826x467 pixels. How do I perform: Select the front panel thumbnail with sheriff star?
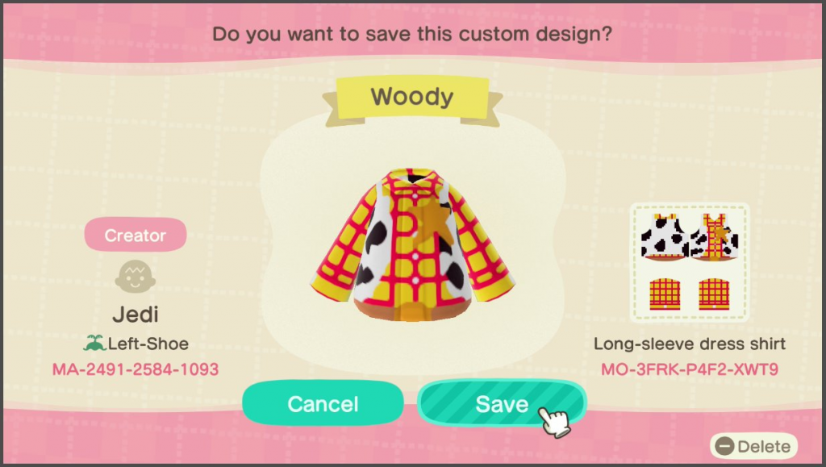point(715,237)
